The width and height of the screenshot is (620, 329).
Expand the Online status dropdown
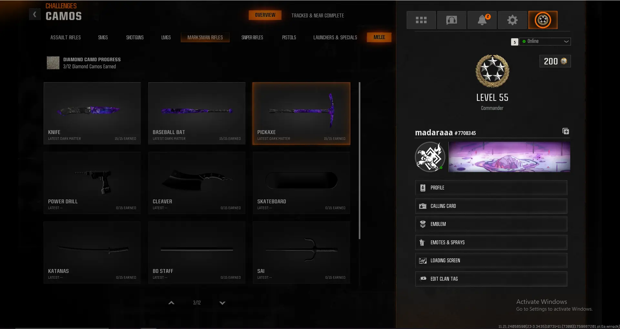point(545,42)
